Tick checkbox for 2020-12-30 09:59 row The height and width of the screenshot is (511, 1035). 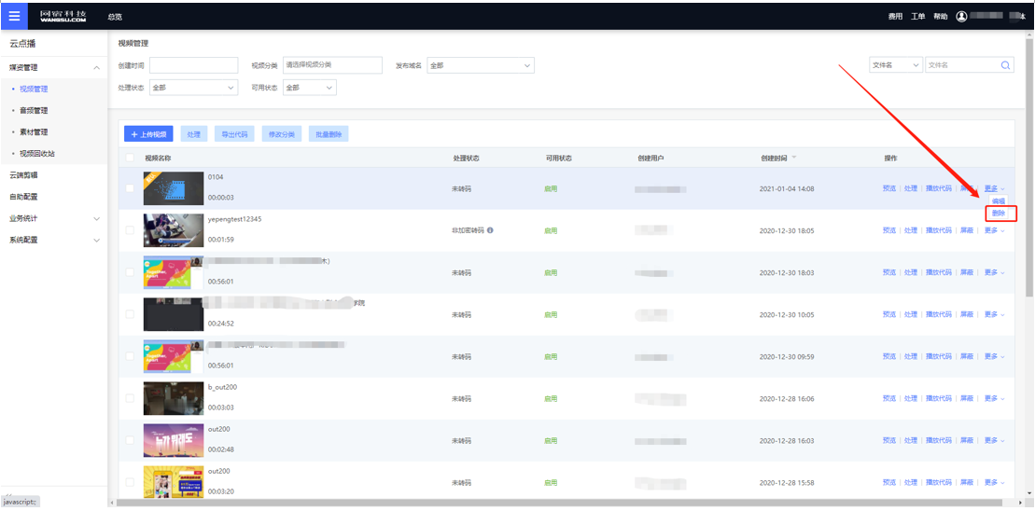click(x=130, y=356)
